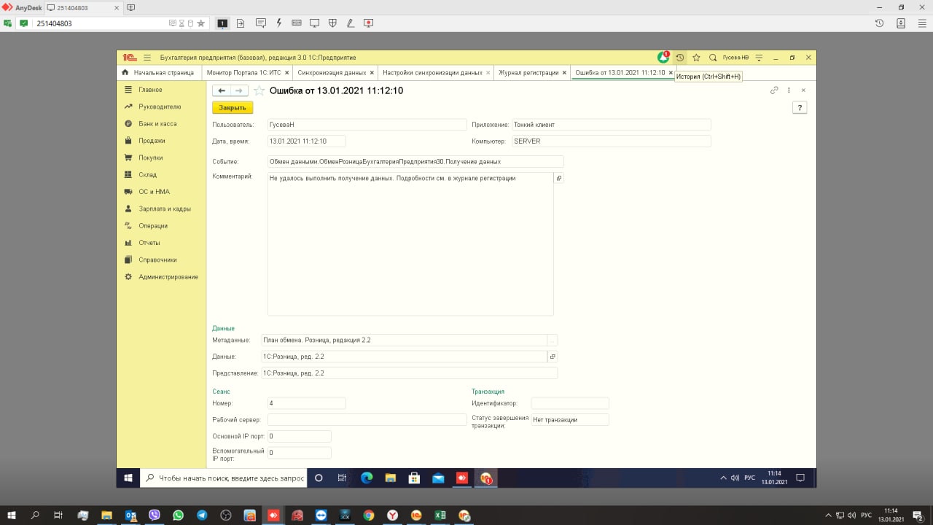Go back with the left arrow button
933x525 pixels.
tap(222, 90)
